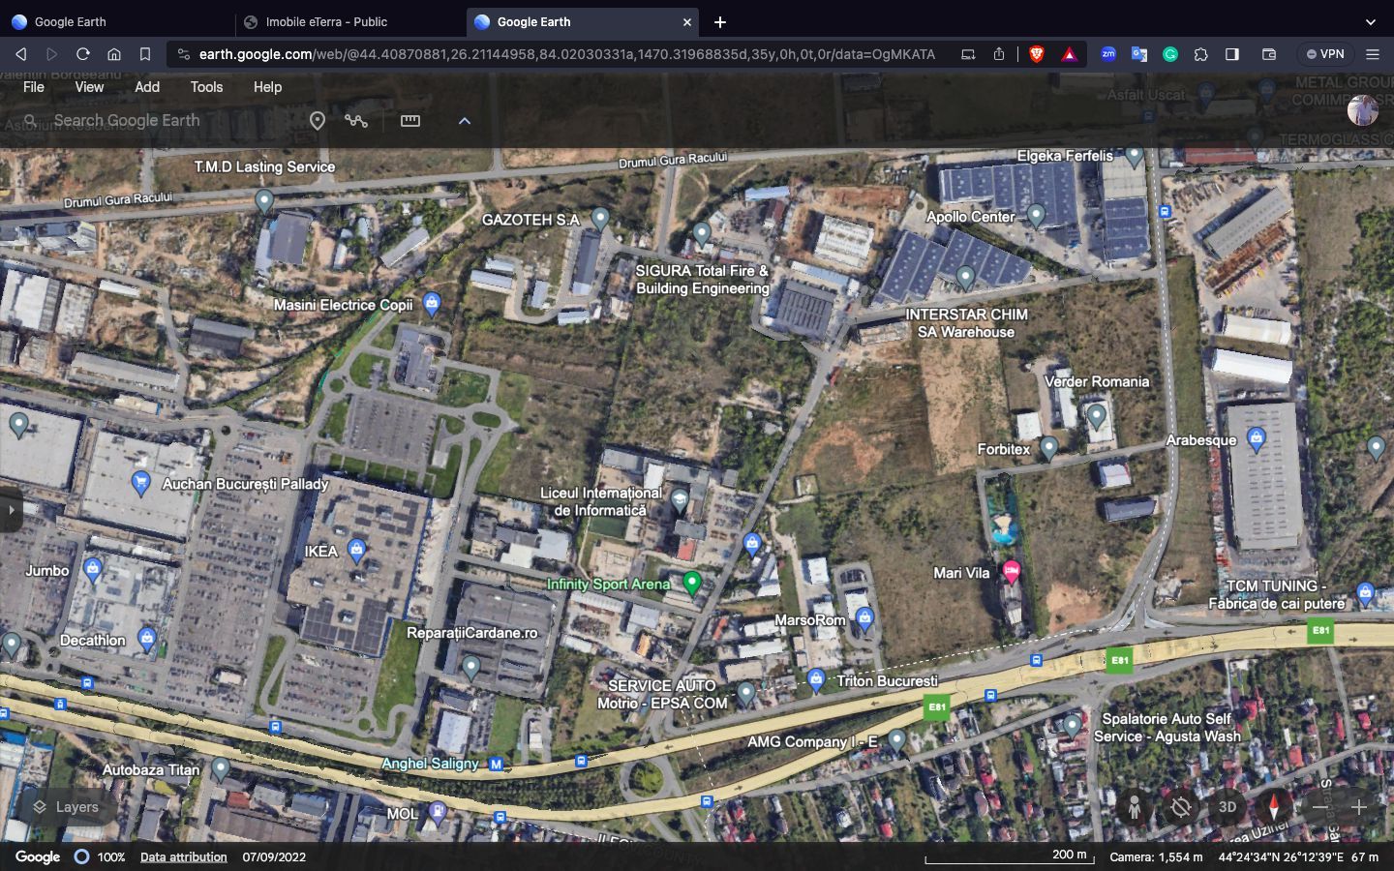The image size is (1394, 871).
Task: Click the Pegman street view icon
Action: [1134, 806]
